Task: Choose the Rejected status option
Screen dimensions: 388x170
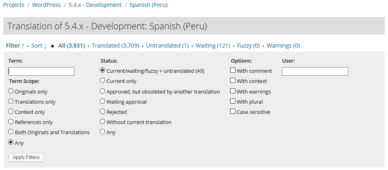Action: [103, 111]
